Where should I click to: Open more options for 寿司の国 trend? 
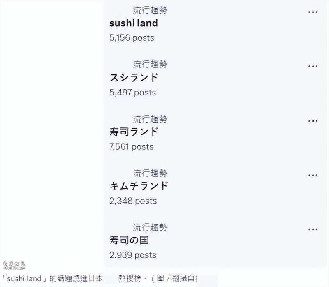(313, 229)
